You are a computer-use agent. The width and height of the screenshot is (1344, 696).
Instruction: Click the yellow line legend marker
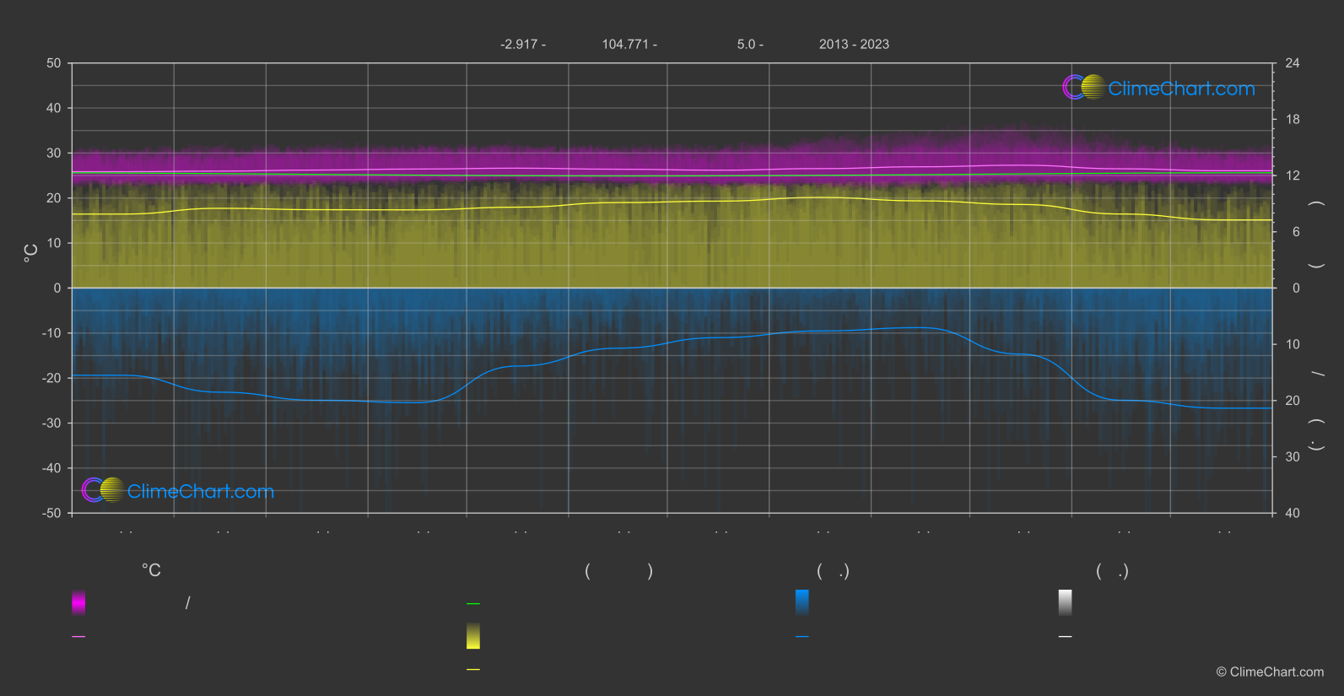coord(473,670)
